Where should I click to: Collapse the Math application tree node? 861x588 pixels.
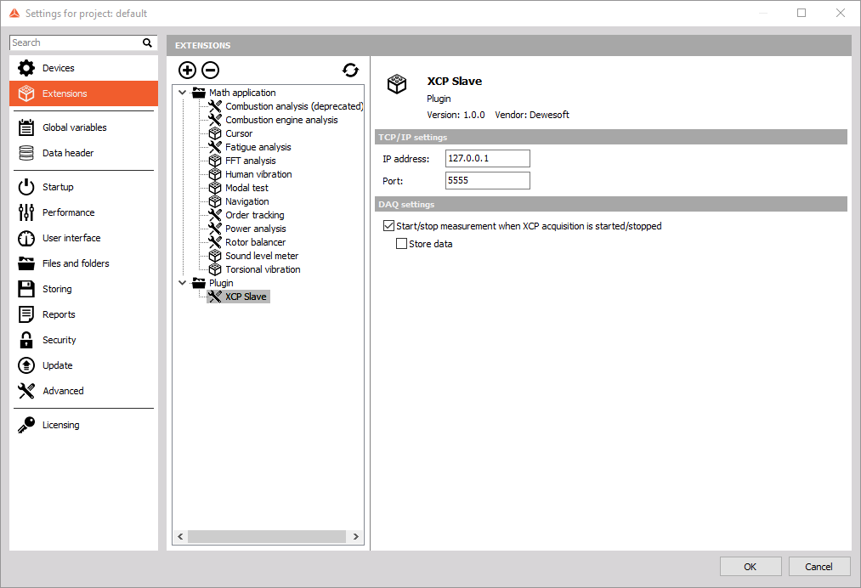point(182,93)
